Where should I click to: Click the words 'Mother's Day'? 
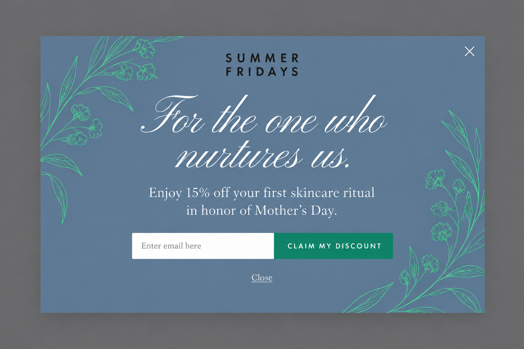point(295,210)
